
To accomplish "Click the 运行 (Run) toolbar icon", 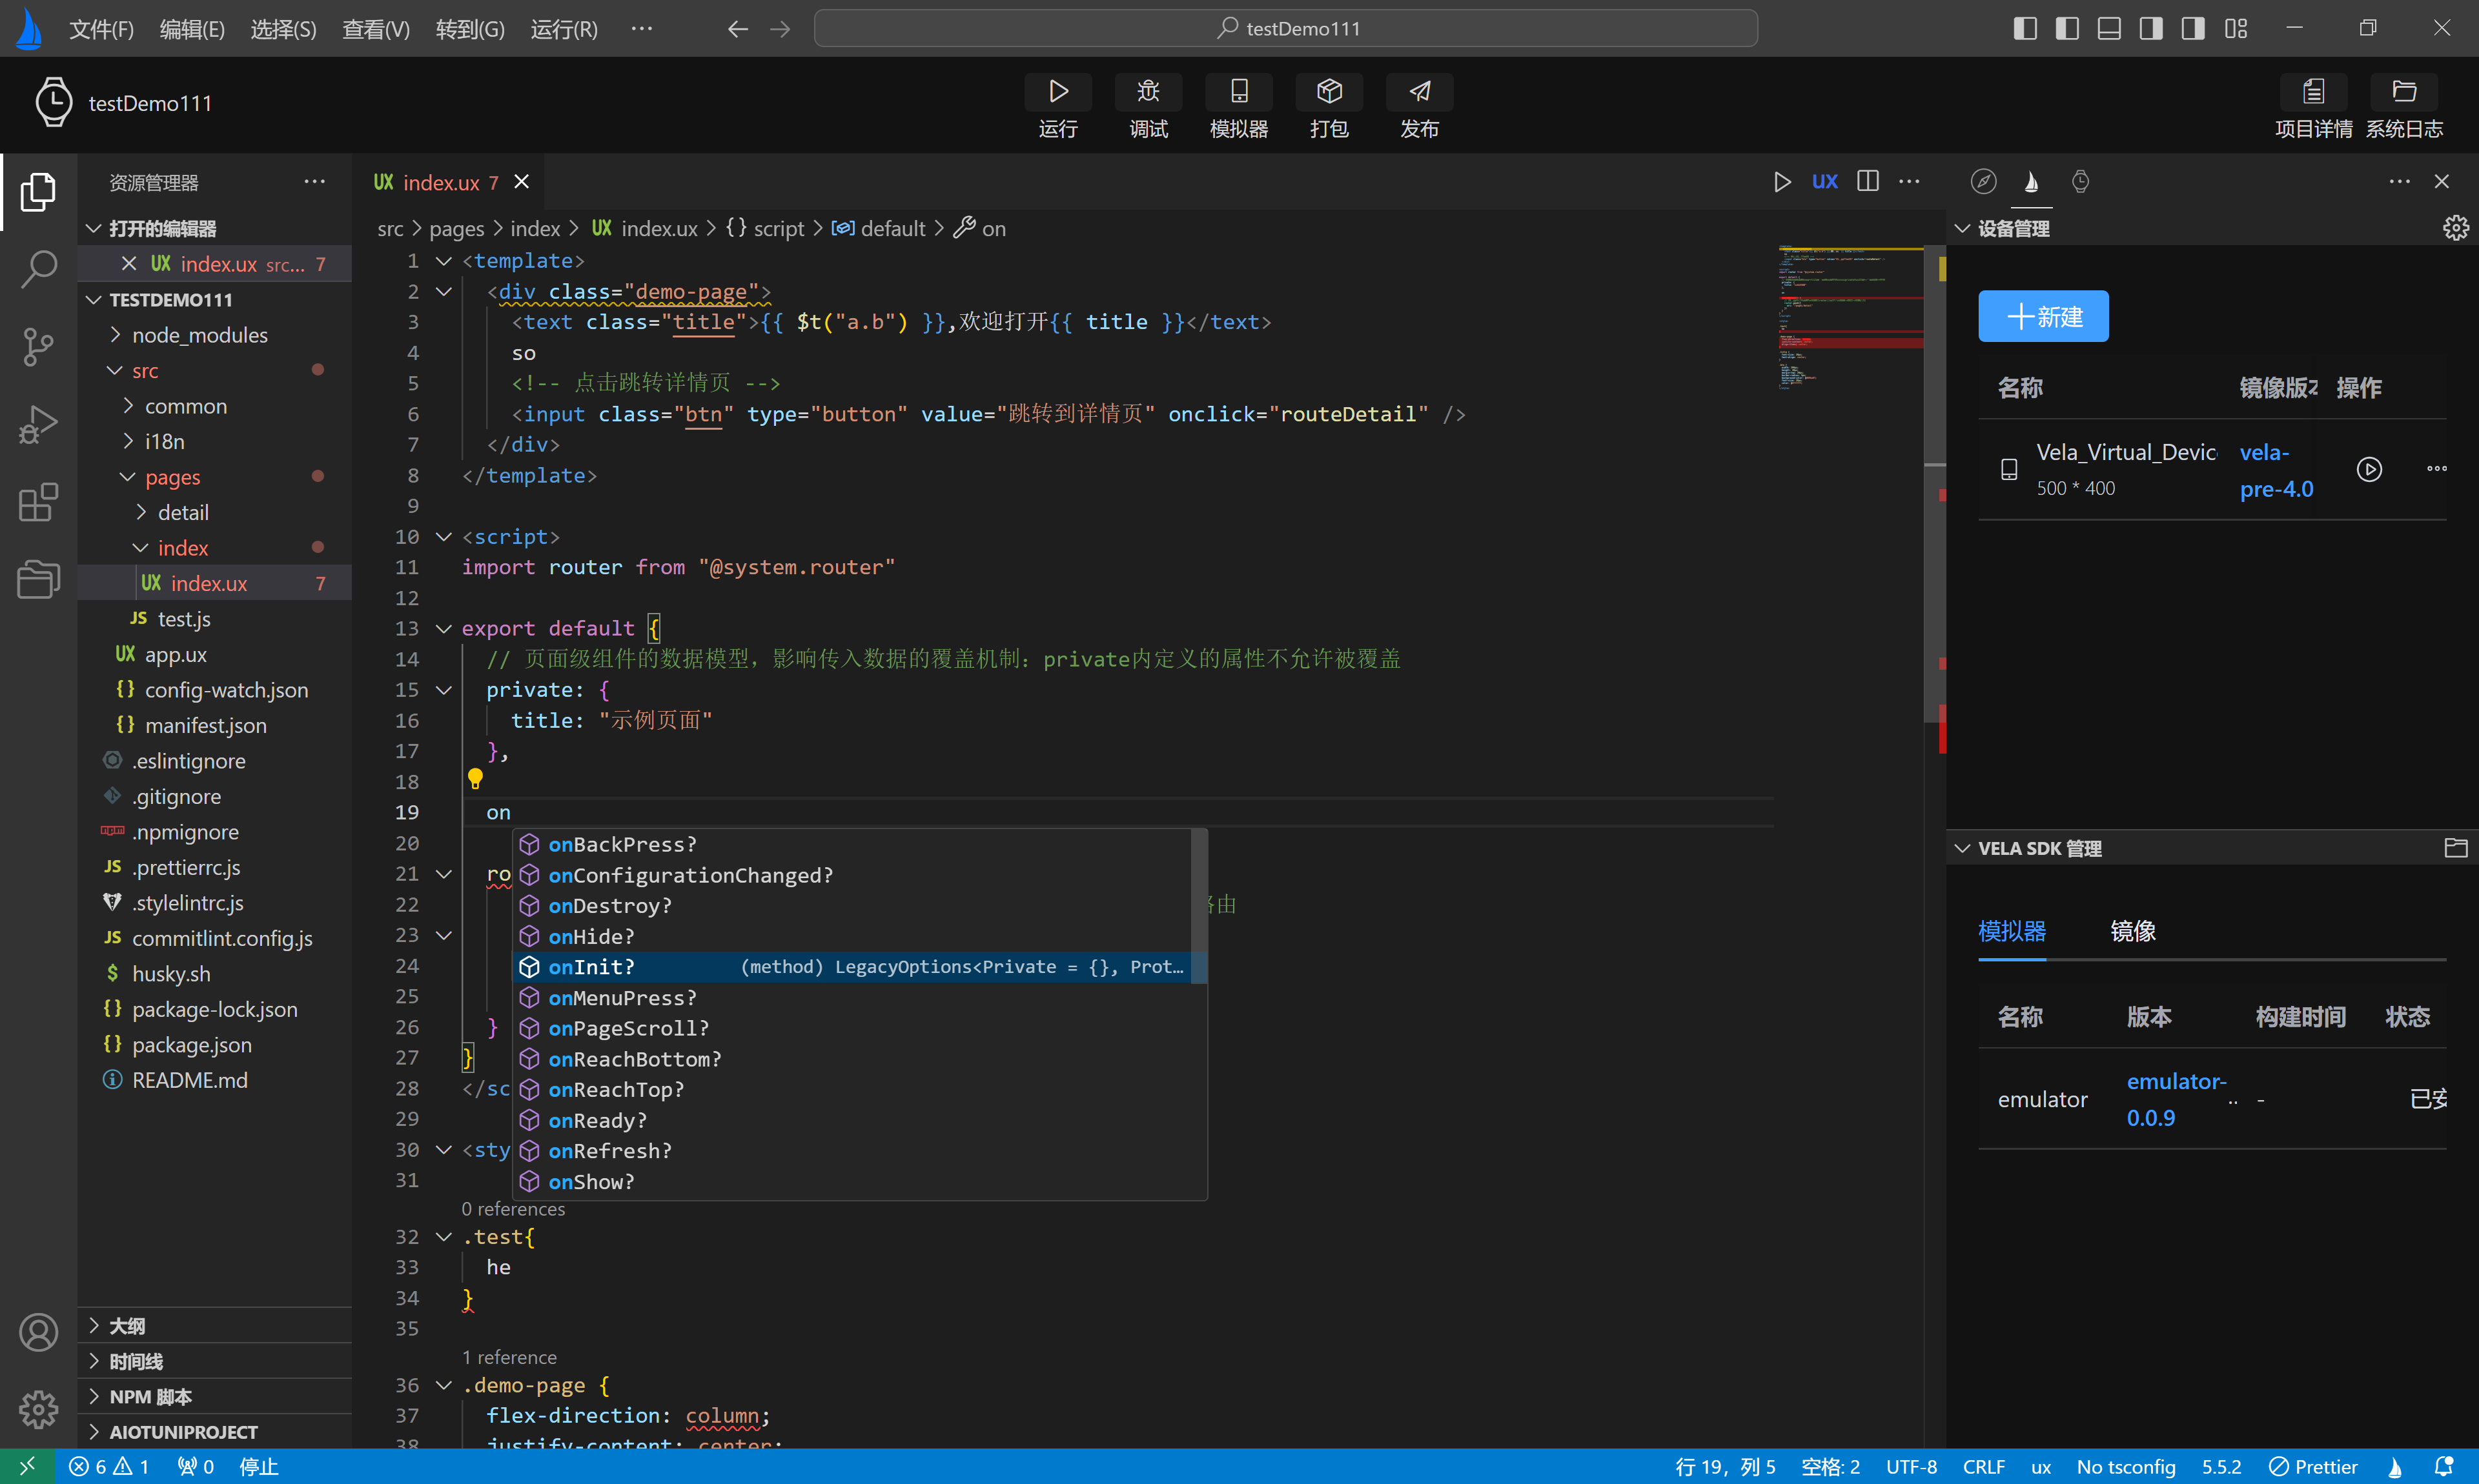I will click(x=1057, y=93).
